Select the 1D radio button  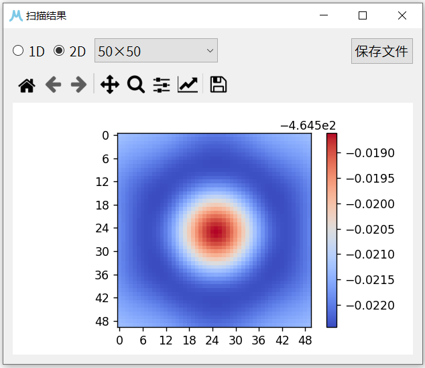coord(18,50)
